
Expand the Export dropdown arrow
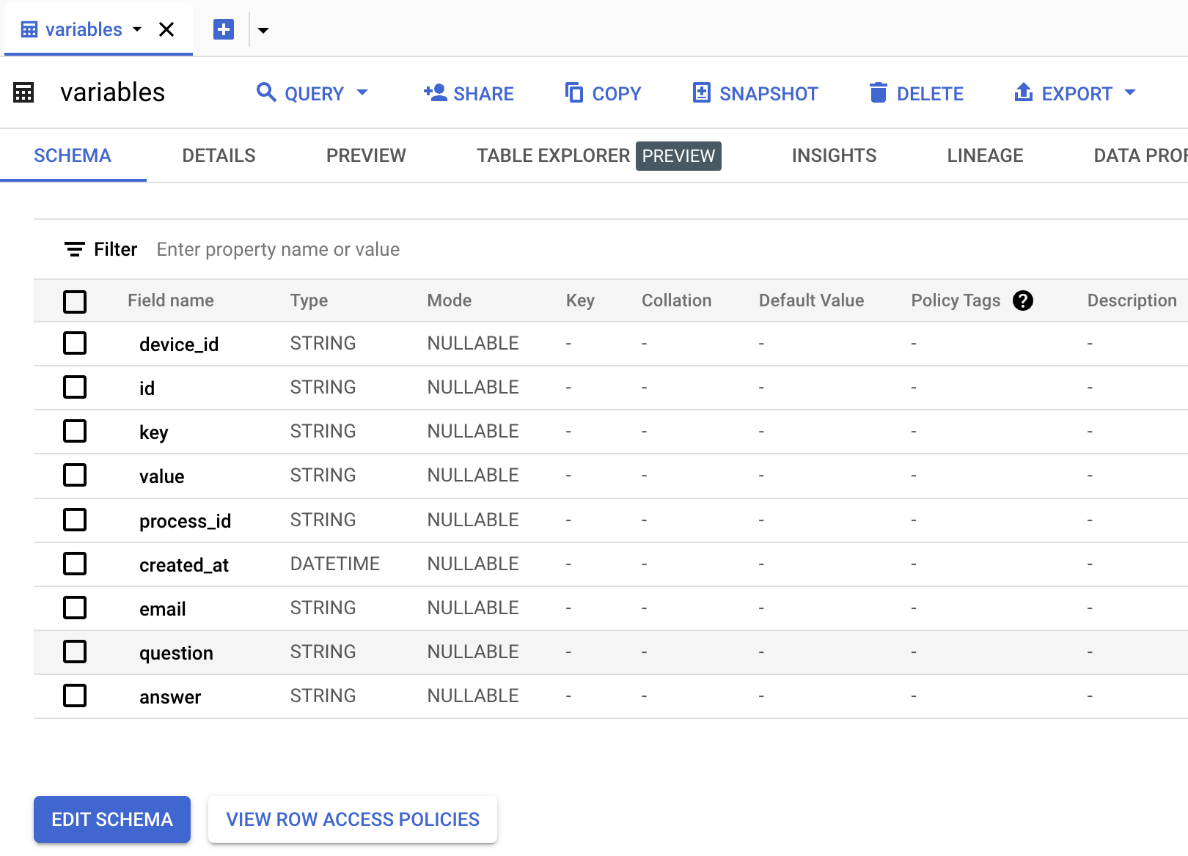click(x=1130, y=93)
